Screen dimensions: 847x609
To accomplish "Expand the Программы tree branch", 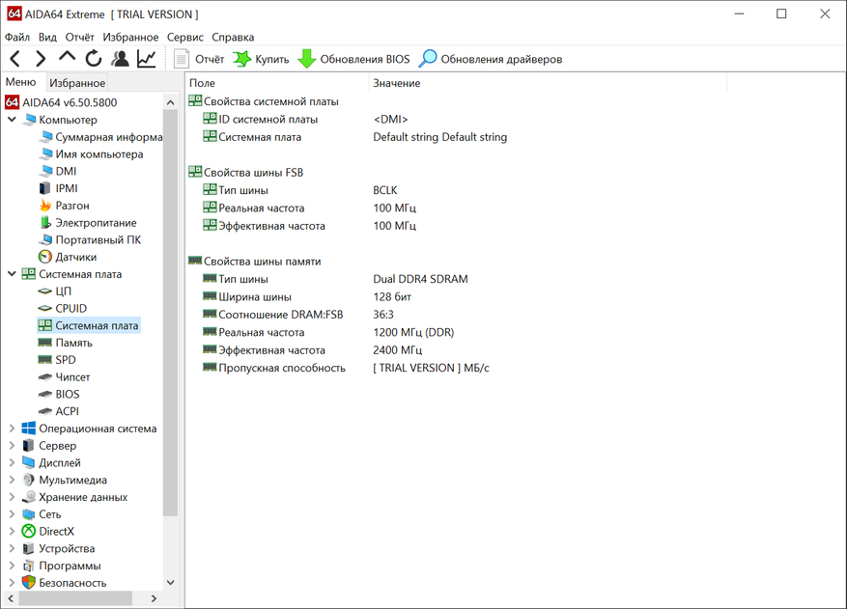I will point(12,566).
